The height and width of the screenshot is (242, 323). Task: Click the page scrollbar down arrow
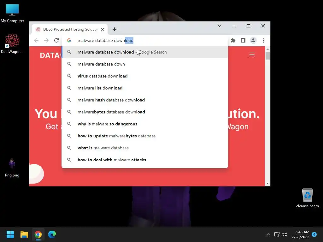[x=267, y=183]
